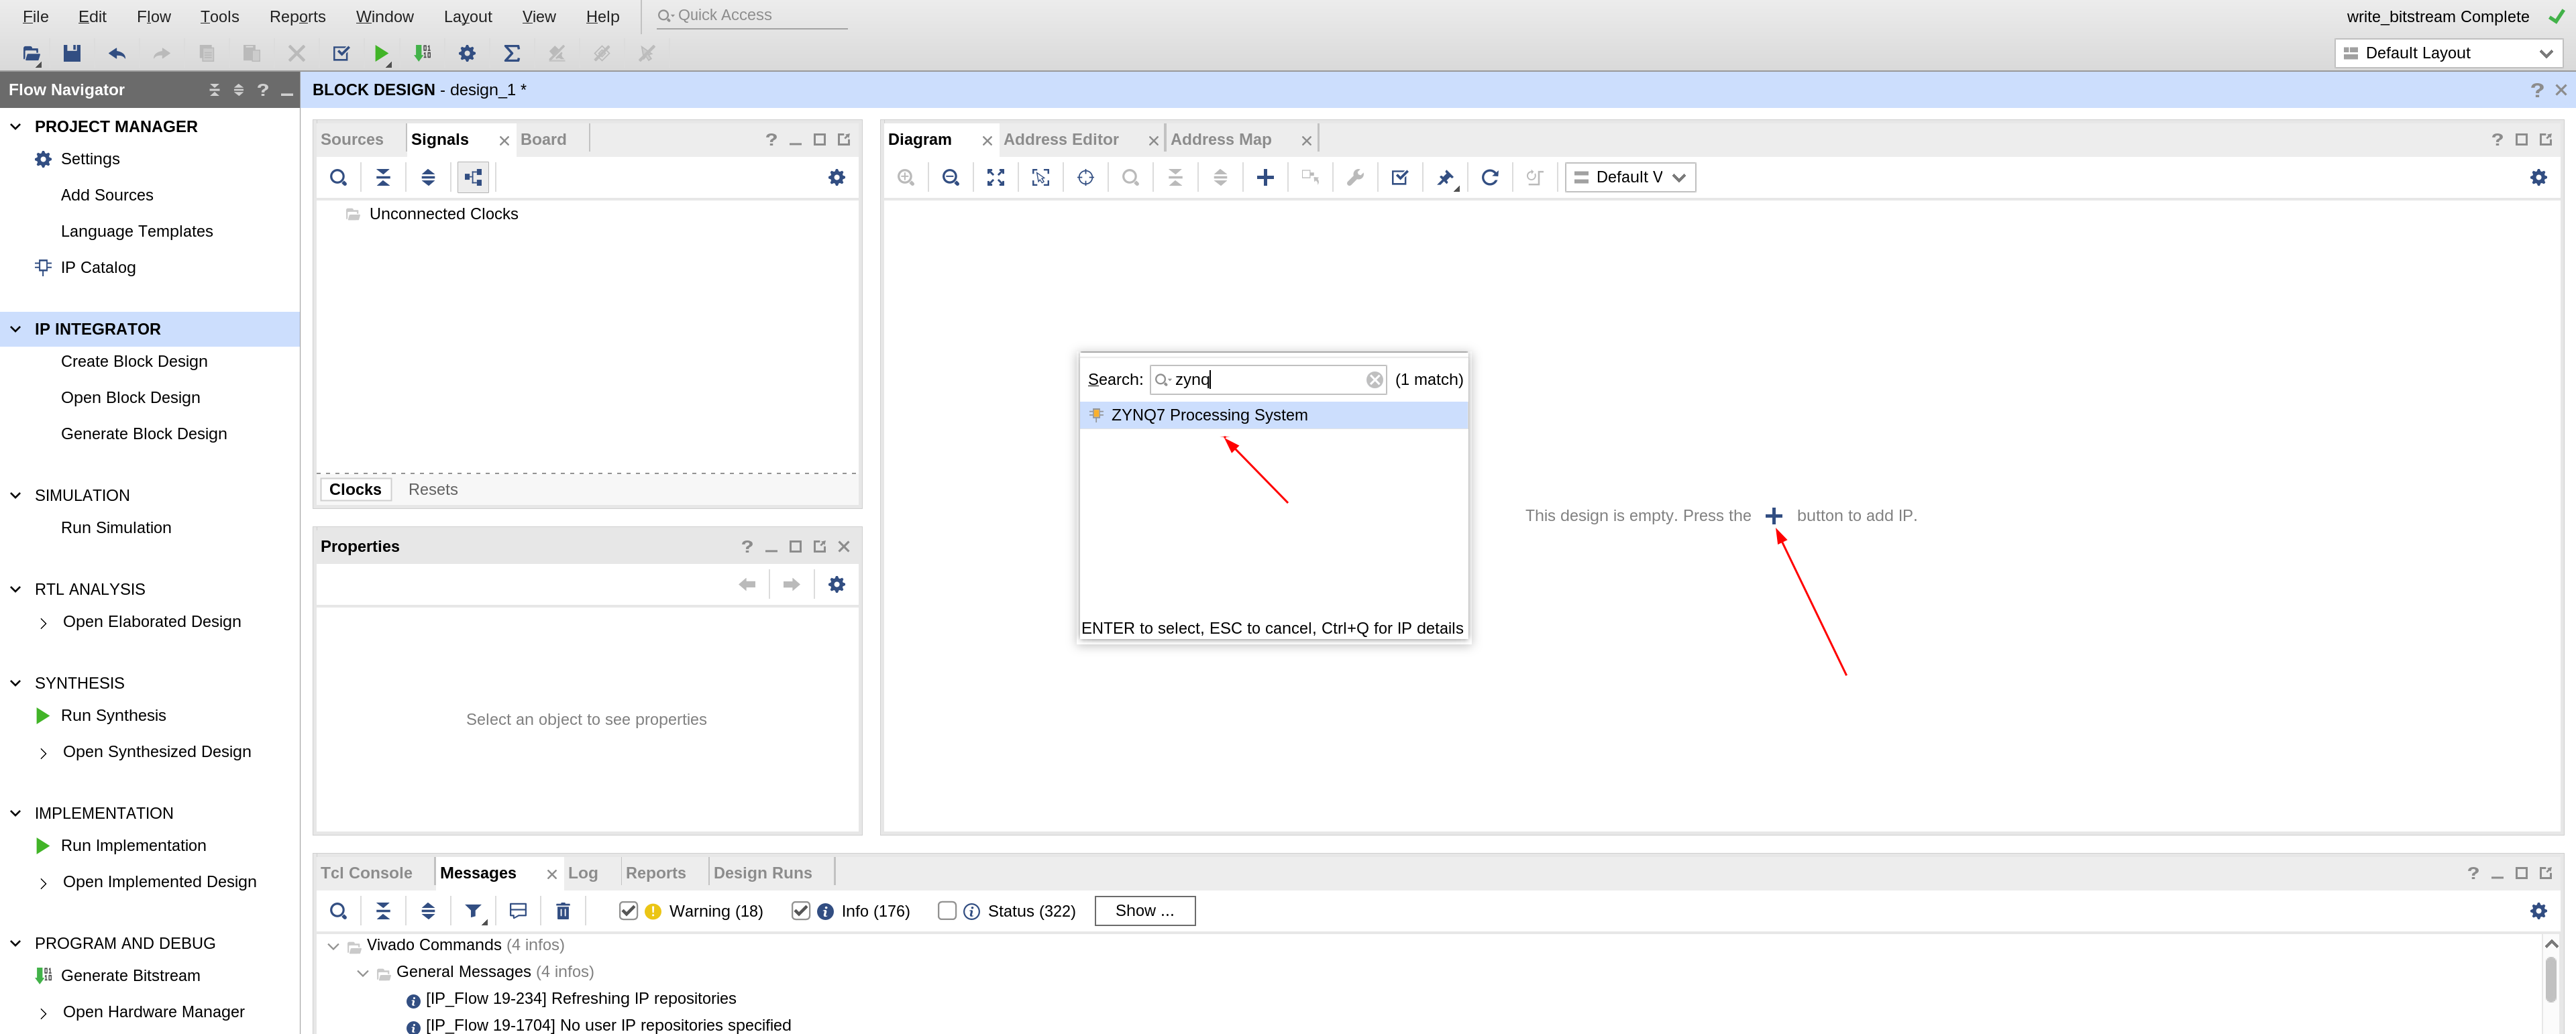Image resolution: width=2576 pixels, height=1034 pixels.
Task: Enable the Status messages checkbox
Action: click(x=947, y=911)
